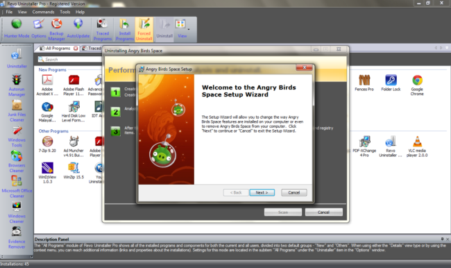Close the Angry Birds Space Setup dialog
Screen dimensions: 451x268
coord(305,67)
